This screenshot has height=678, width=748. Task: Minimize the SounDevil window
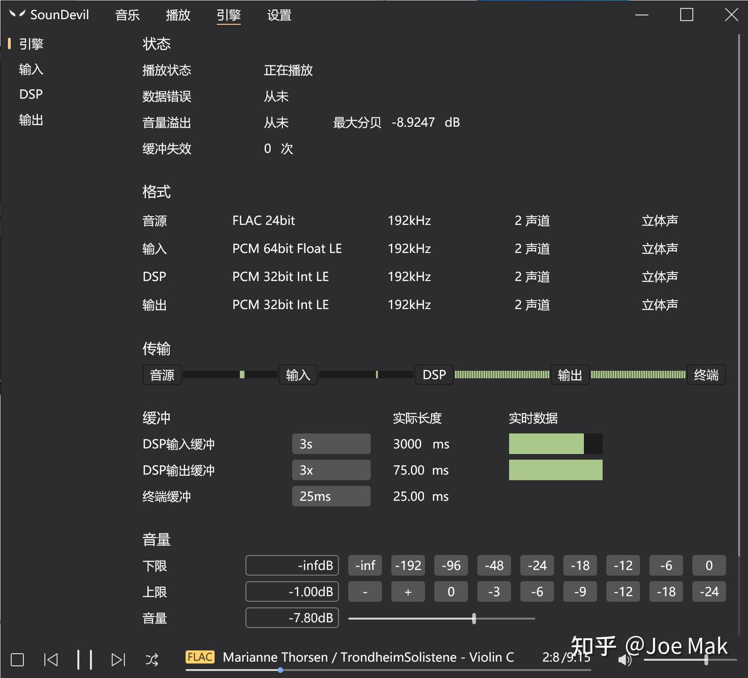pos(642,14)
